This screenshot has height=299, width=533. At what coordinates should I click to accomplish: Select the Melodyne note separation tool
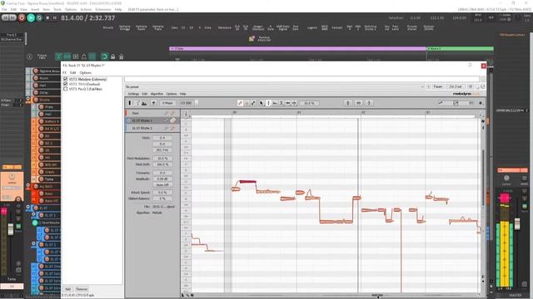click(x=294, y=103)
